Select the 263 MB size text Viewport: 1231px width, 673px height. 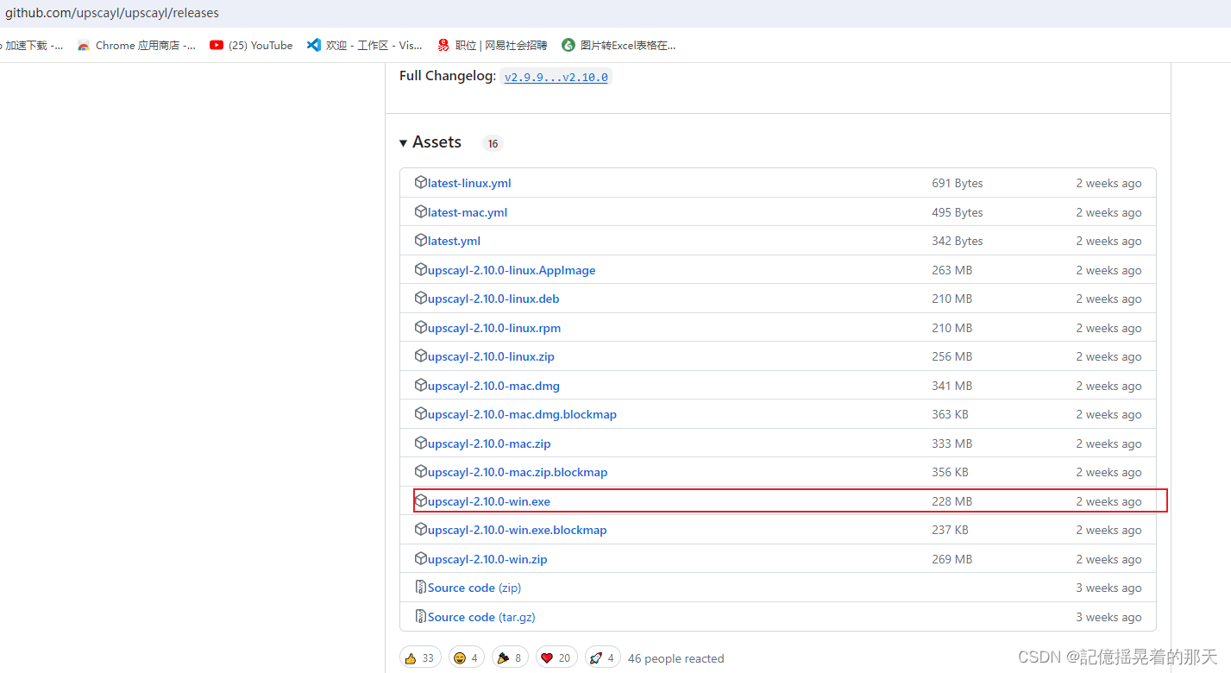pos(952,270)
